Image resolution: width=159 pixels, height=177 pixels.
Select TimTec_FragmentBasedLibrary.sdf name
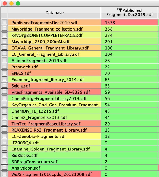(46, 124)
